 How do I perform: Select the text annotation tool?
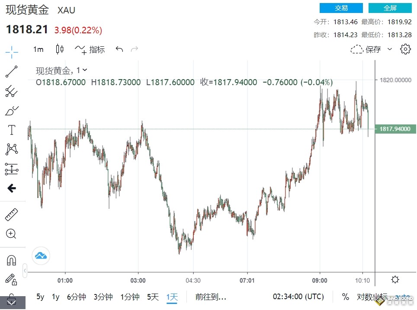point(12,130)
